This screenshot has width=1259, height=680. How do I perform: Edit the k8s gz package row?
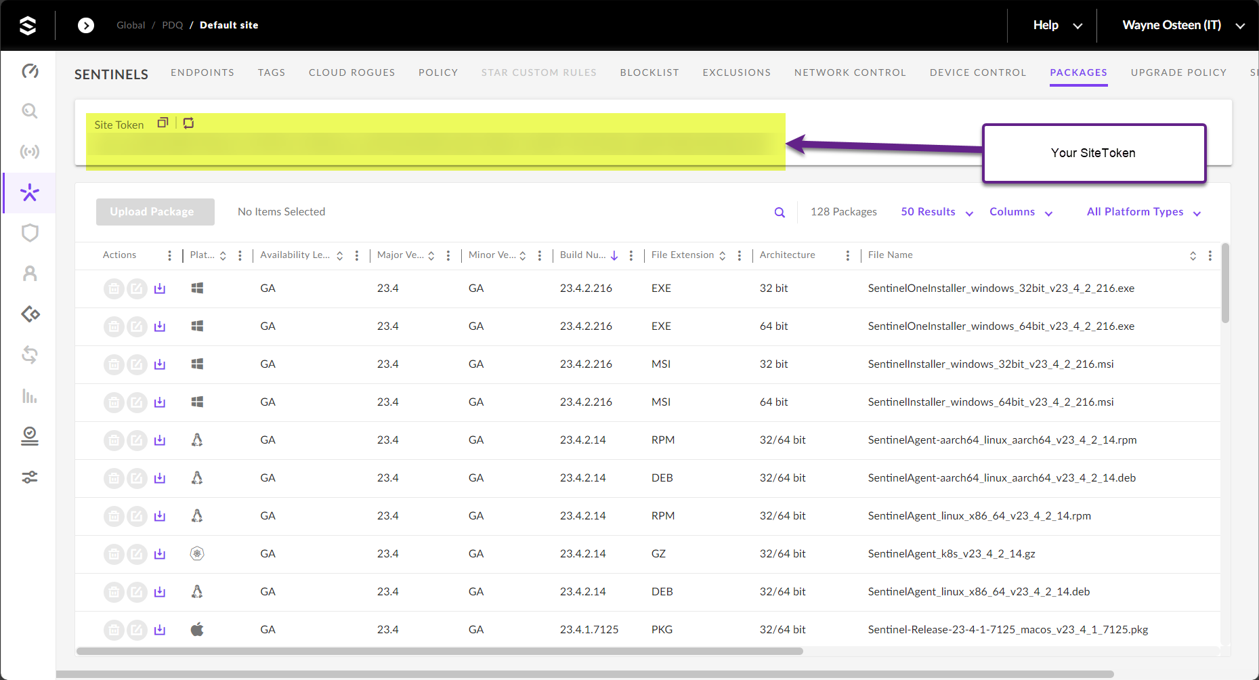[x=137, y=554]
